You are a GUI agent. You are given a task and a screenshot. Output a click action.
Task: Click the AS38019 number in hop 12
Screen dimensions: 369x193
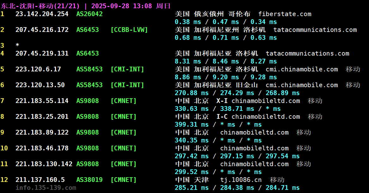coord(89,180)
